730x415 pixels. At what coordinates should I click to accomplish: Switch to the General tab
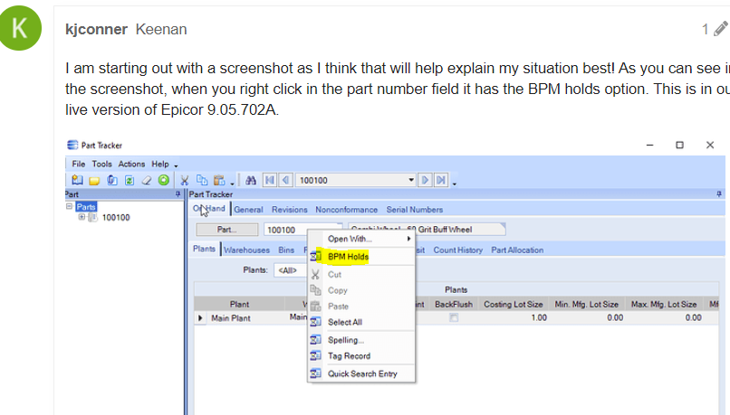point(248,210)
